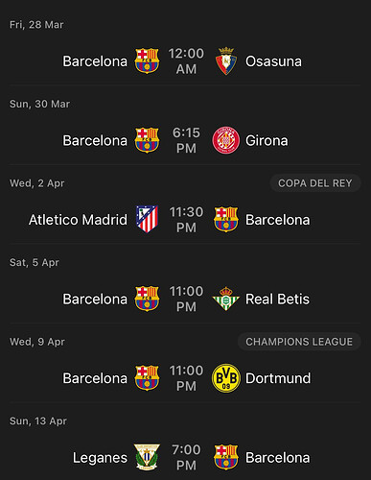
Task: Select the Dortmund team name
Action: pos(278,378)
